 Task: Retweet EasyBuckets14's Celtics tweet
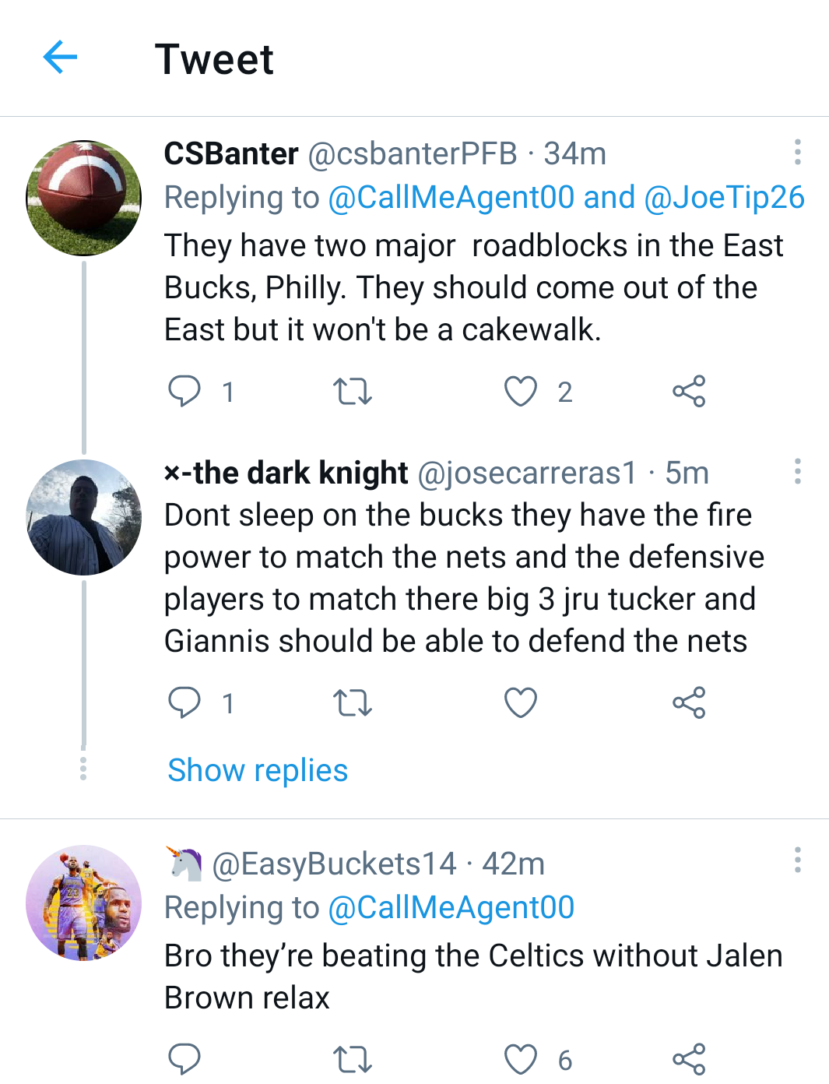(x=353, y=1059)
